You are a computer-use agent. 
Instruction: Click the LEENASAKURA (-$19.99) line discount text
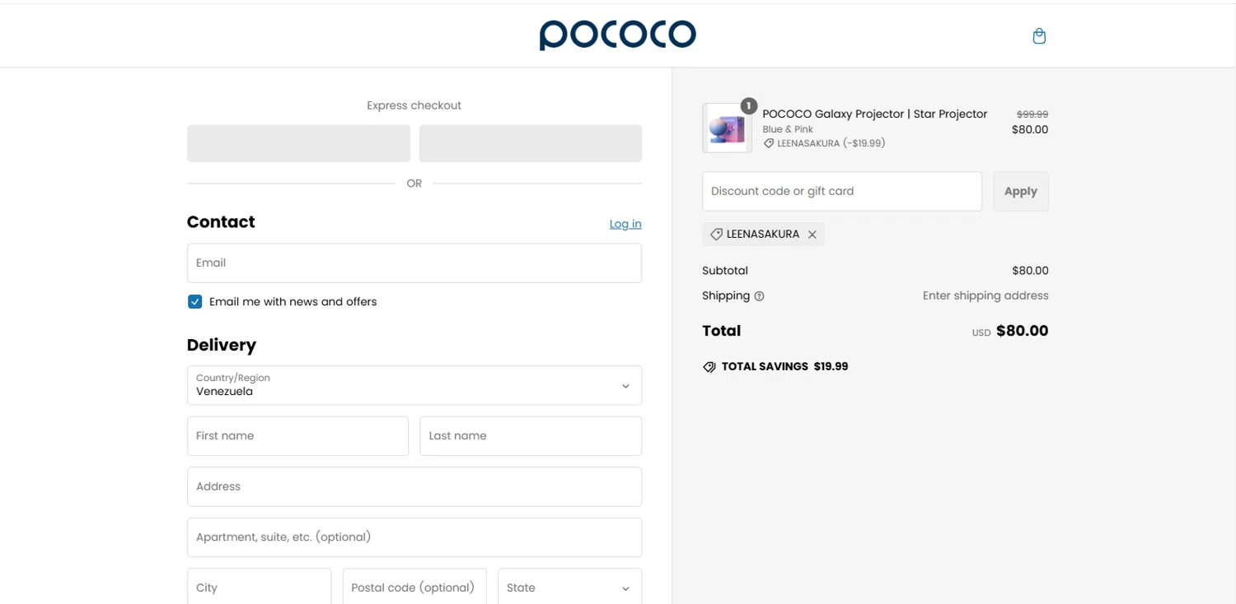pyautogui.click(x=831, y=143)
